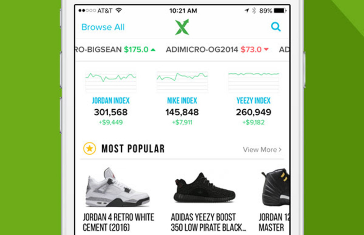Open Browse All
Viewport: 364px width, 235px height.
(103, 27)
